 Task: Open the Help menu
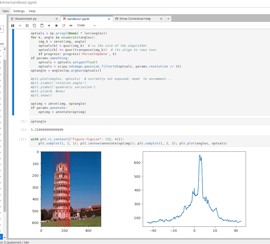click(32, 11)
